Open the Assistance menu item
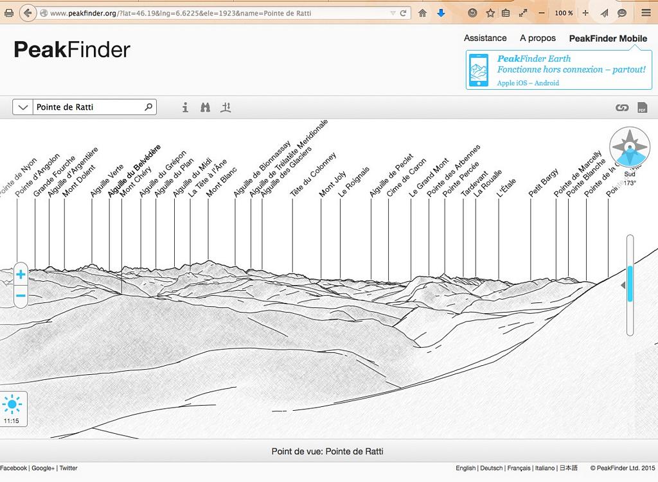The width and height of the screenshot is (658, 482). tap(485, 39)
